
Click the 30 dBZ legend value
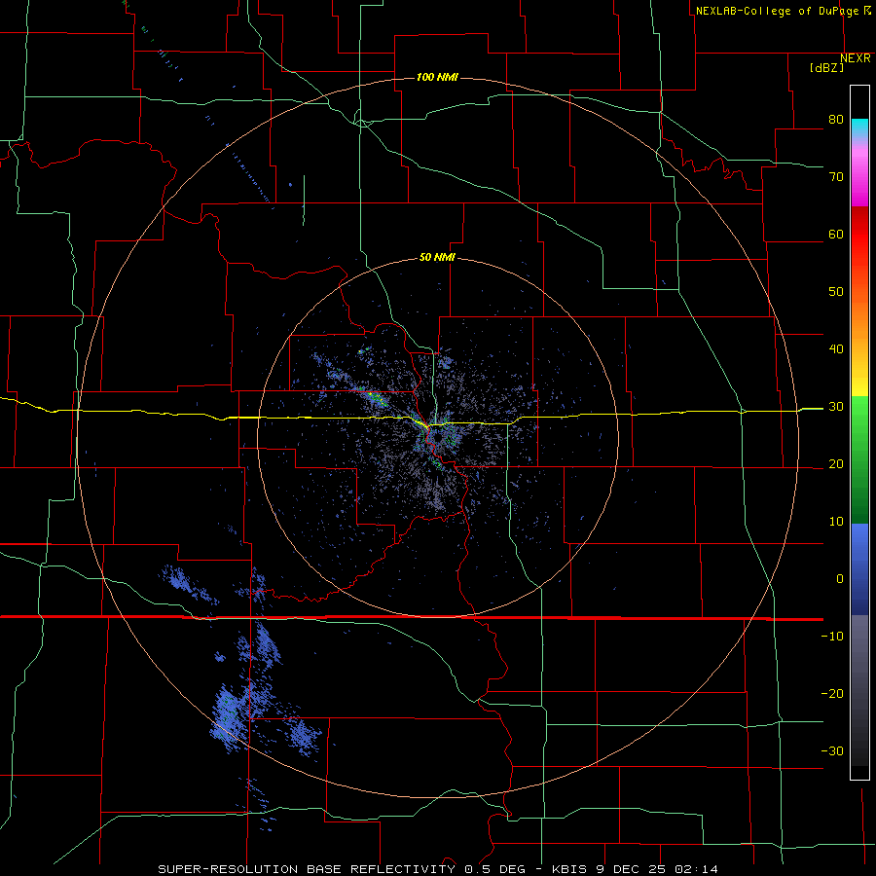(x=836, y=406)
